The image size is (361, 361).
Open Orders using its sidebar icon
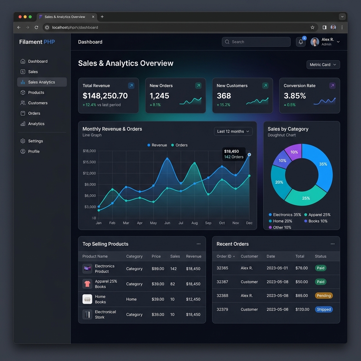coord(22,113)
